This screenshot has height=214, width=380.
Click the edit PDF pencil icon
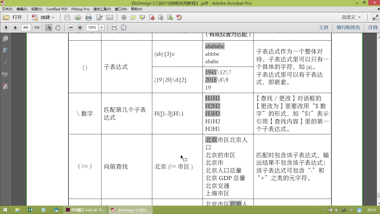click(x=179, y=17)
